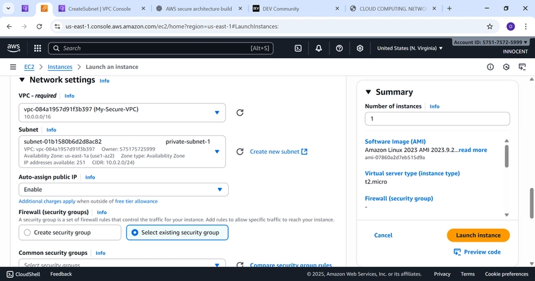Open Info link beside Auto-assign public IP
The height and width of the screenshot is (281, 535).
point(90,177)
